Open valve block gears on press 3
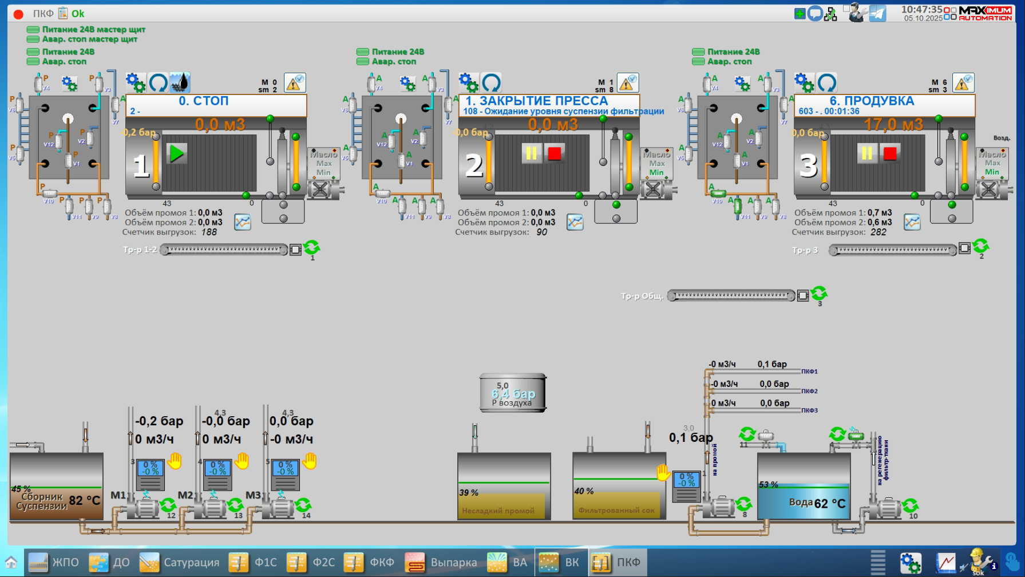Viewport: 1025px width, 577px height. pyautogui.click(x=742, y=84)
